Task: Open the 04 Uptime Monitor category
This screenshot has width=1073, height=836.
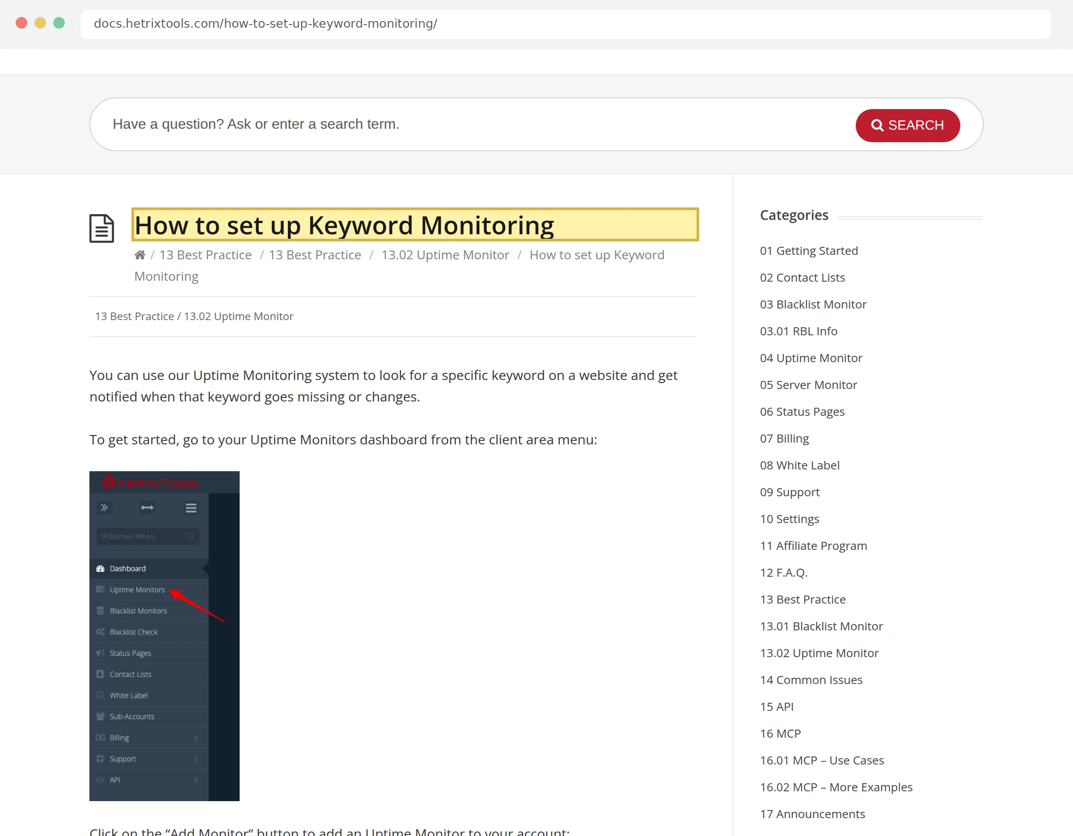Action: 811,358
